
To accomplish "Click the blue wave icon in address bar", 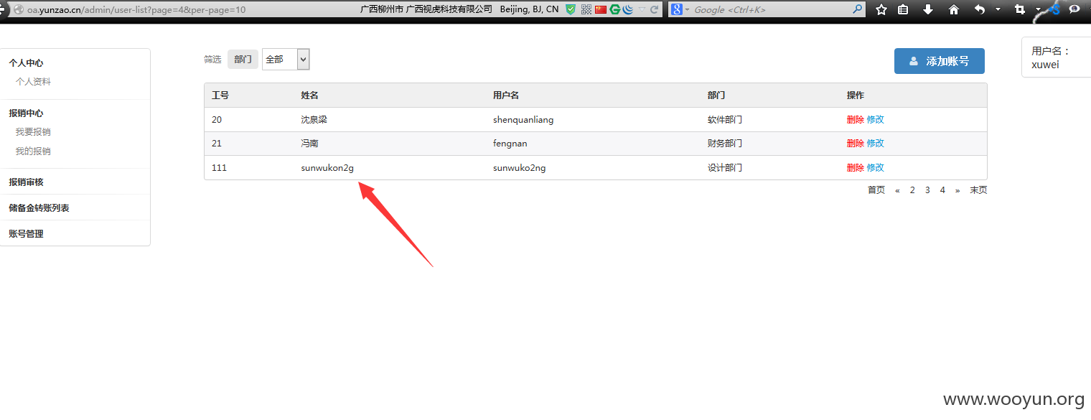I will coord(628,9).
